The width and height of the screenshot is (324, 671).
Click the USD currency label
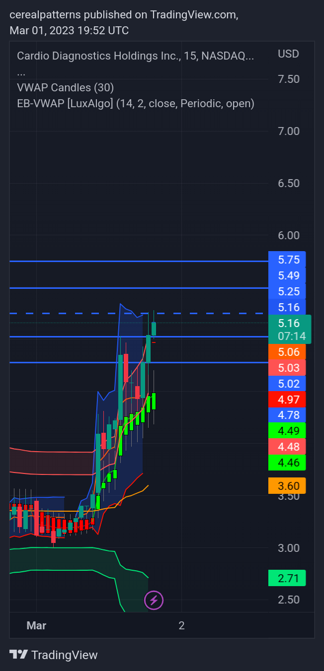(x=288, y=54)
